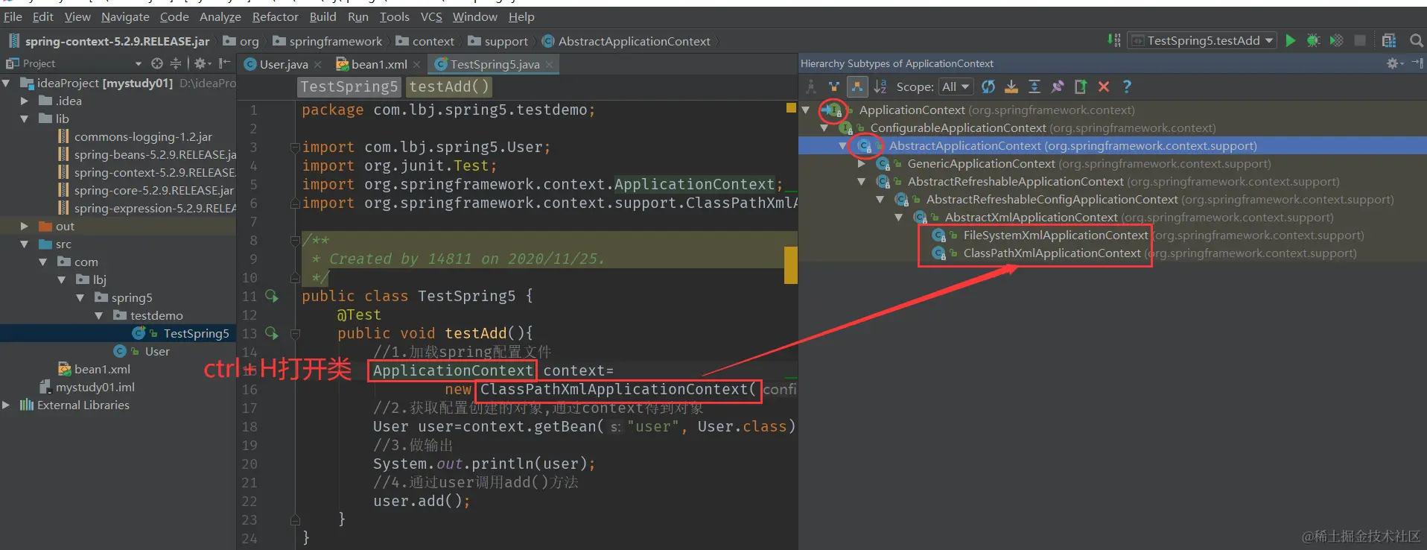Open the run configuration dropdown
The image size is (1427, 550).
pos(1203,40)
